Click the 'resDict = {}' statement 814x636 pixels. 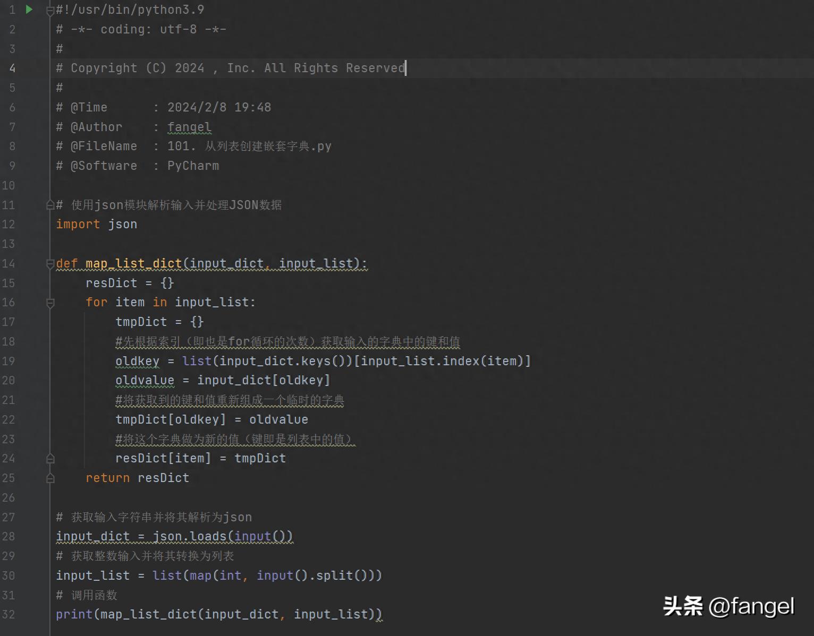[x=130, y=283]
